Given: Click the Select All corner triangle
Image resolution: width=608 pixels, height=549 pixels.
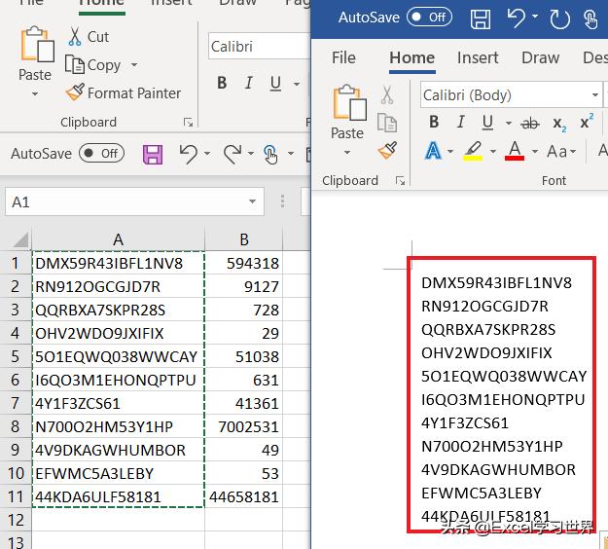Looking at the screenshot, I should (x=21, y=239).
